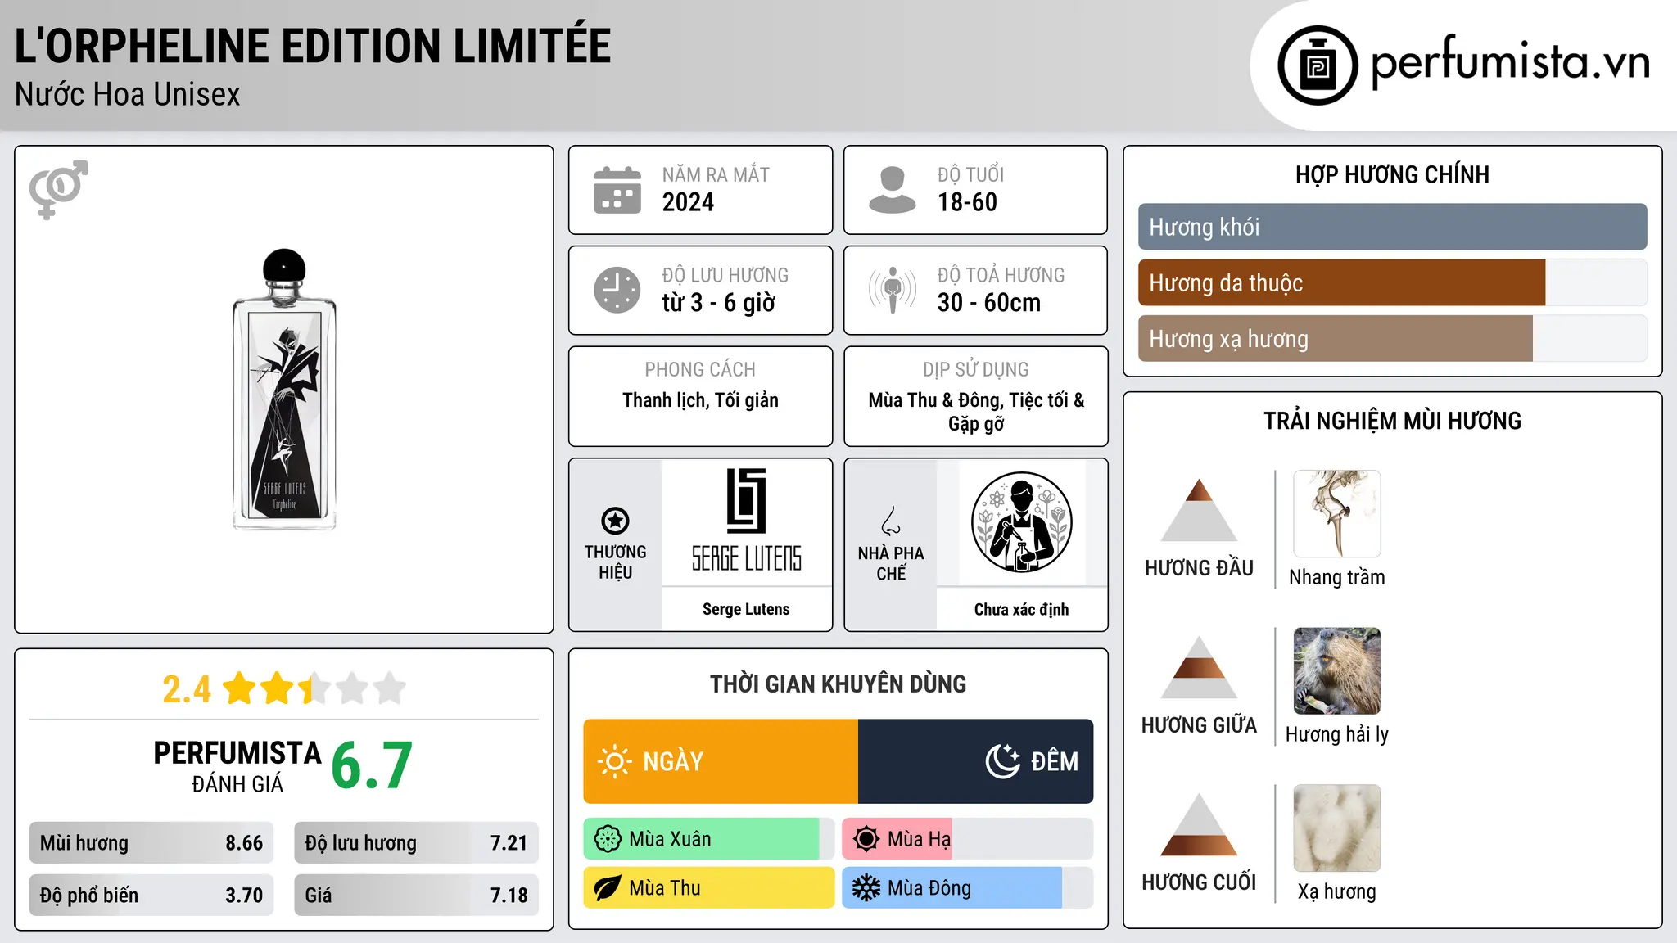Image resolution: width=1677 pixels, height=943 pixels.
Task: Click the star badge icon above Thương hiệu
Action: click(615, 521)
